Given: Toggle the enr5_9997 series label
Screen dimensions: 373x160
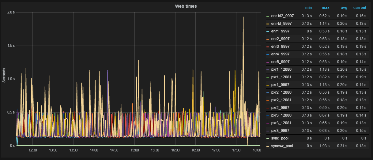Looking at the screenshot, I should point(281,62).
